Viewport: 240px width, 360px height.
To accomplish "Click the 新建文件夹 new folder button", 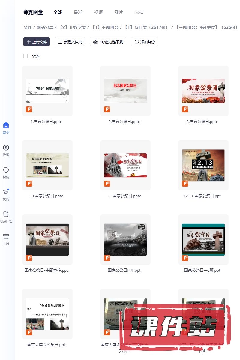I will click(x=70, y=42).
